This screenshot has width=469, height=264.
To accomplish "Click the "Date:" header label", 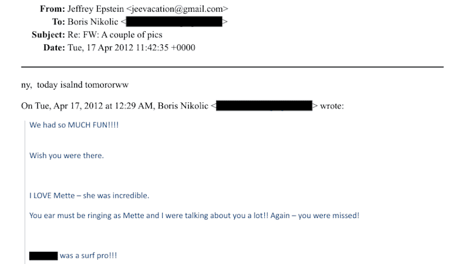I will (54, 48).
